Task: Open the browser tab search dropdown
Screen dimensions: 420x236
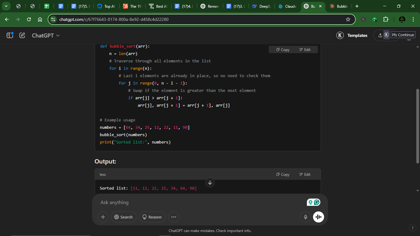Action: pos(6,6)
